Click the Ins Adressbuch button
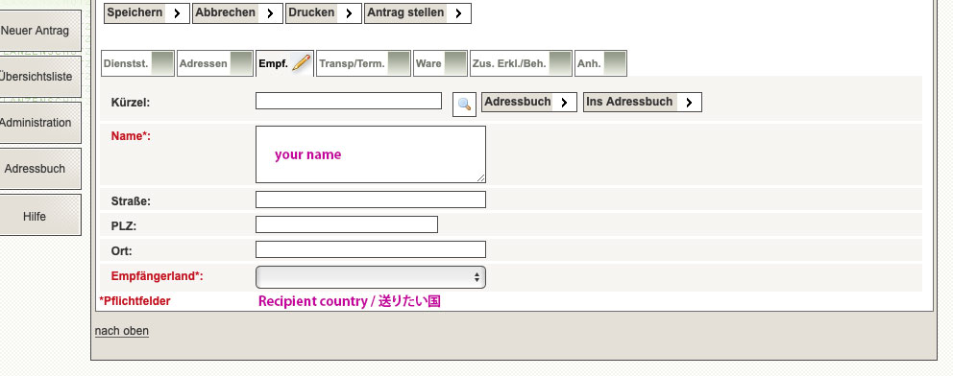953x376 pixels. click(x=643, y=102)
